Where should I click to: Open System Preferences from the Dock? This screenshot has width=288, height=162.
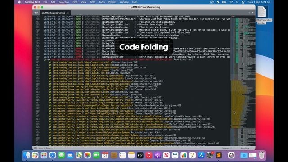(210, 155)
